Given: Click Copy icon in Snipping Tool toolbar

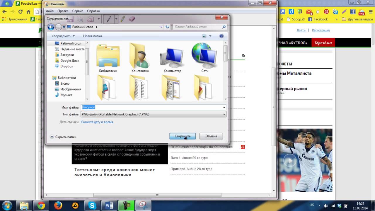Looking at the screenshot, I should (80, 19).
